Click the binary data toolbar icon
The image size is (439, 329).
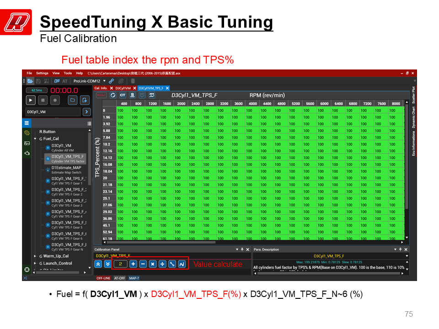pos(47,81)
